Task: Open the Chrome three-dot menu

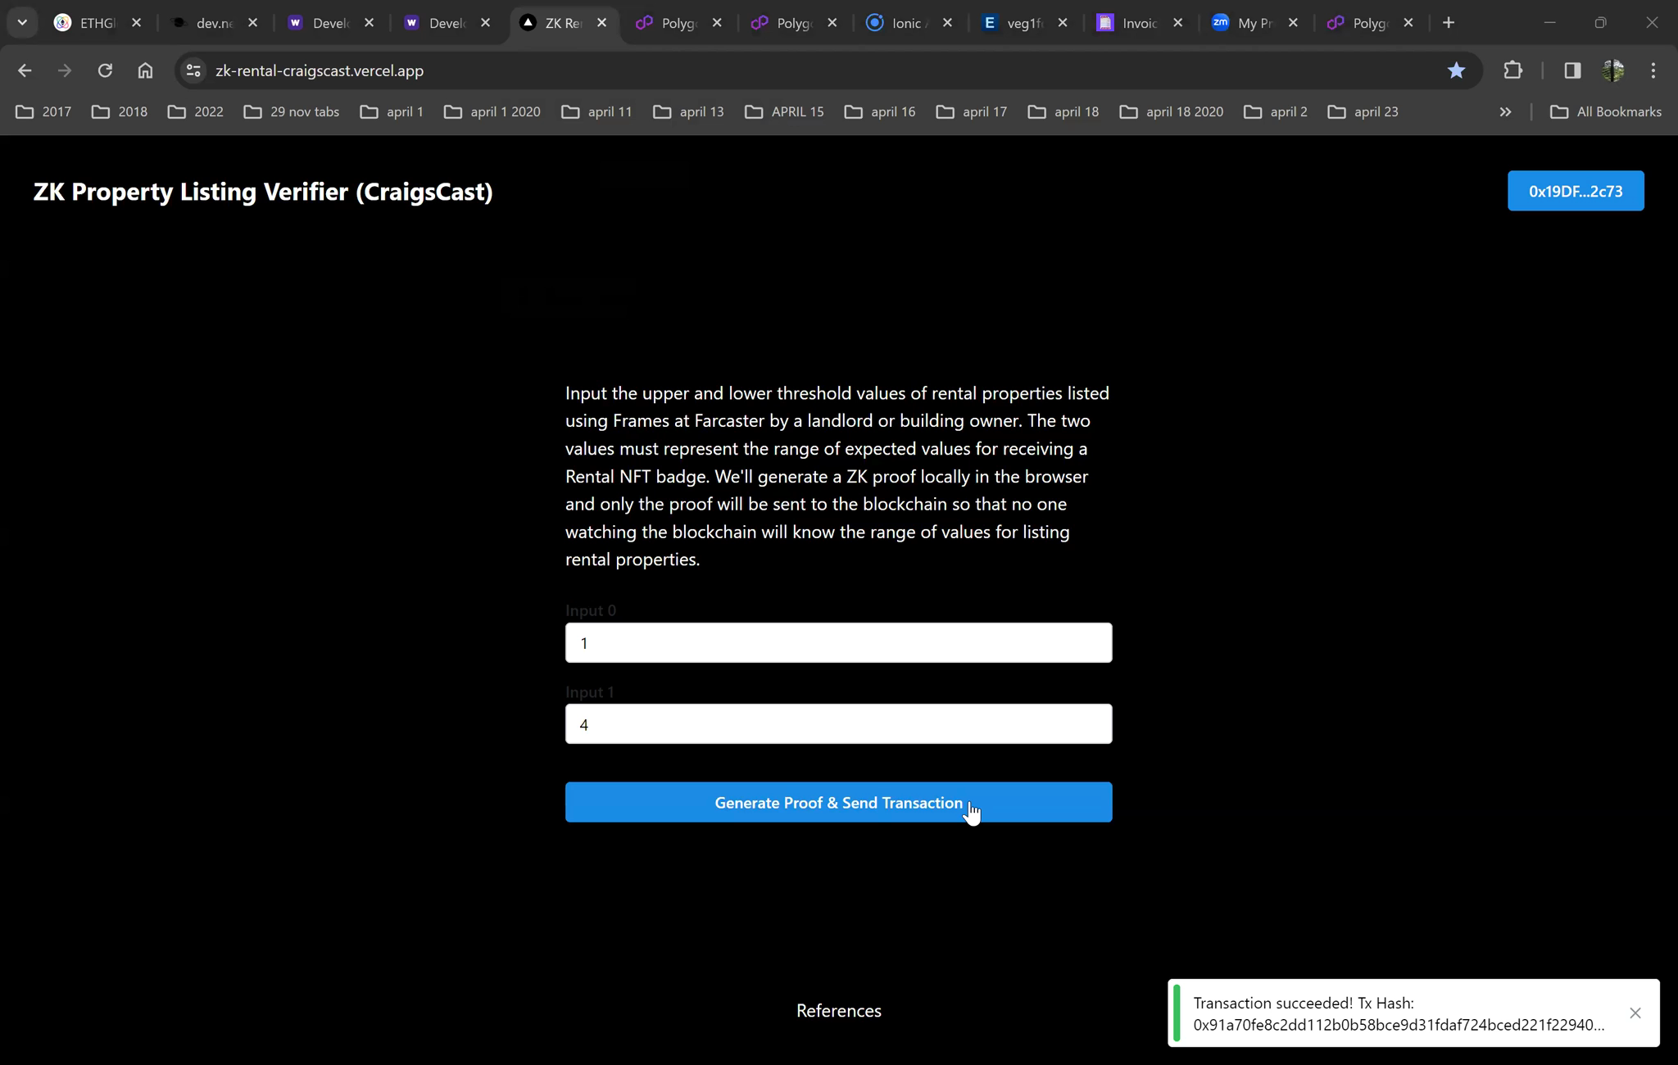Action: (1653, 70)
